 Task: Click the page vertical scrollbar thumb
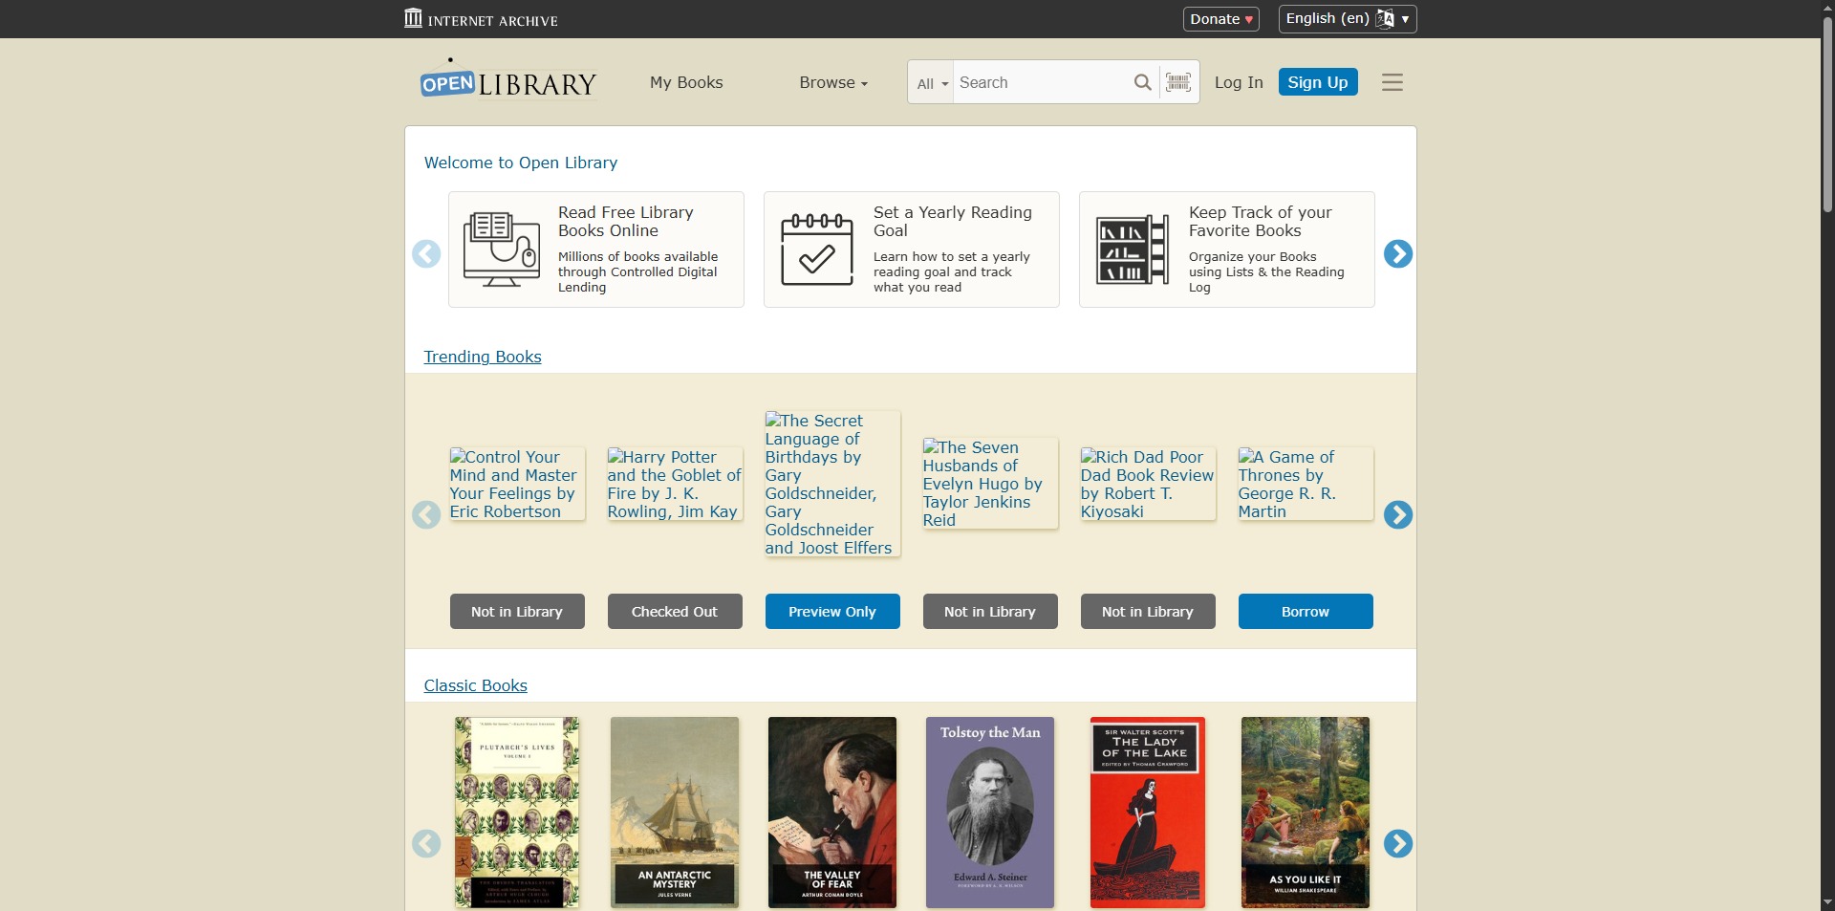[1827, 115]
